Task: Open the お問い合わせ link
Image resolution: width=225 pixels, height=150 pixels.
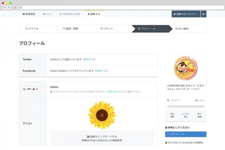Action: pyautogui.click(x=113, y=92)
